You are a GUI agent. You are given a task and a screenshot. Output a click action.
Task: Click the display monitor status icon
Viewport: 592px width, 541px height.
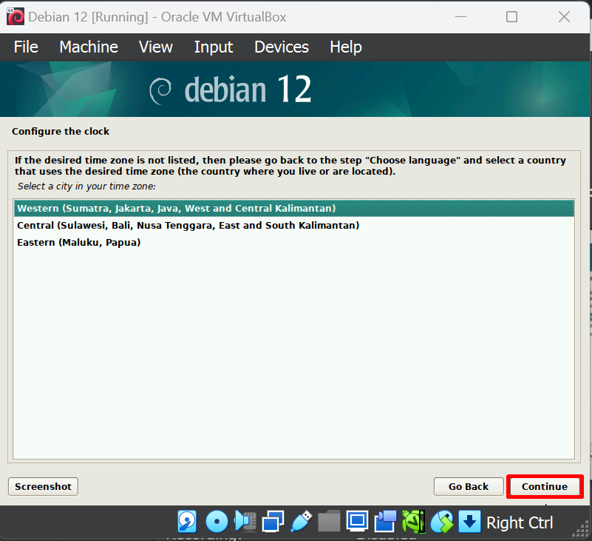coord(357,522)
